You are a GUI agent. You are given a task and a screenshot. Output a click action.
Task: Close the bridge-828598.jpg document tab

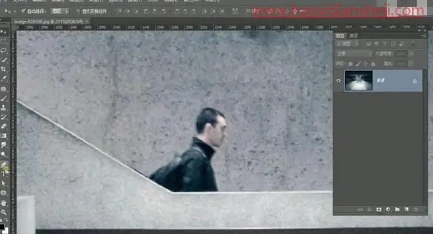(87, 21)
